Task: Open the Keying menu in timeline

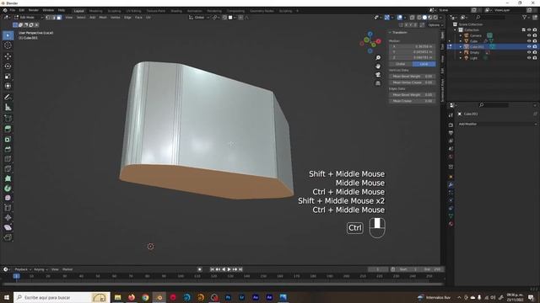Action: 40,269
